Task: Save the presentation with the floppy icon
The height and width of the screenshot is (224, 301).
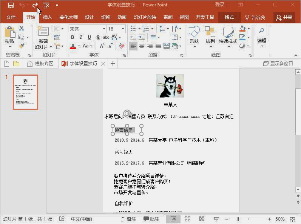Action: click(x=11, y=5)
